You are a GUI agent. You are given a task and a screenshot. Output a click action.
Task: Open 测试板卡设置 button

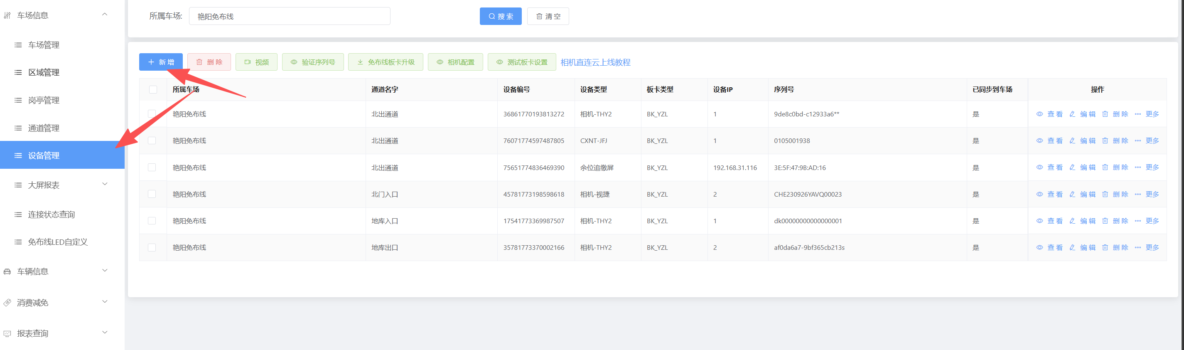pos(522,62)
